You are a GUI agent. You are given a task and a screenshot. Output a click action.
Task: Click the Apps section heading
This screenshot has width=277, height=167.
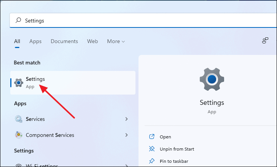(20, 103)
